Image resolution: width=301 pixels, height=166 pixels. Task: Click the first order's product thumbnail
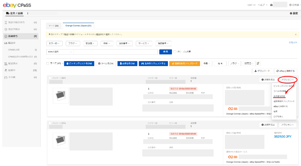[x=61, y=96]
